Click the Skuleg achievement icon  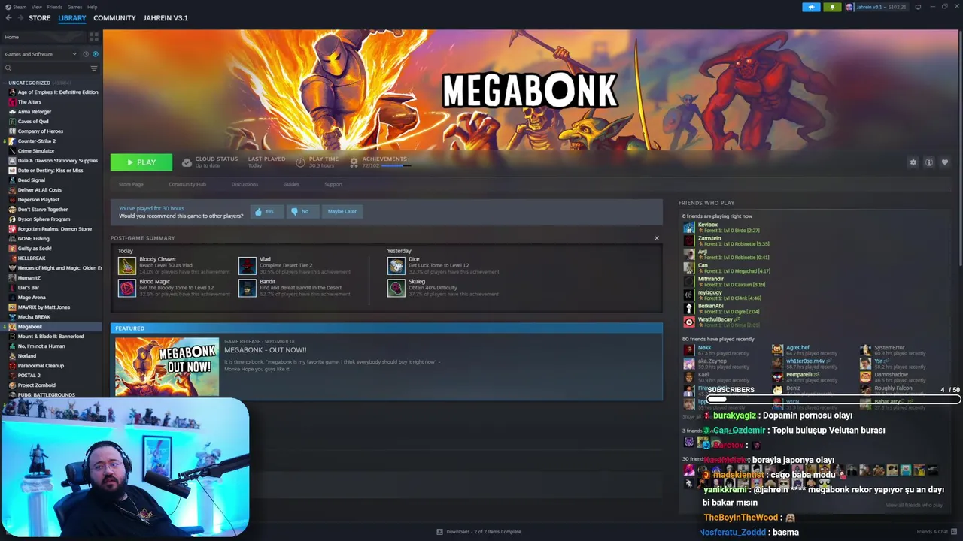point(396,288)
